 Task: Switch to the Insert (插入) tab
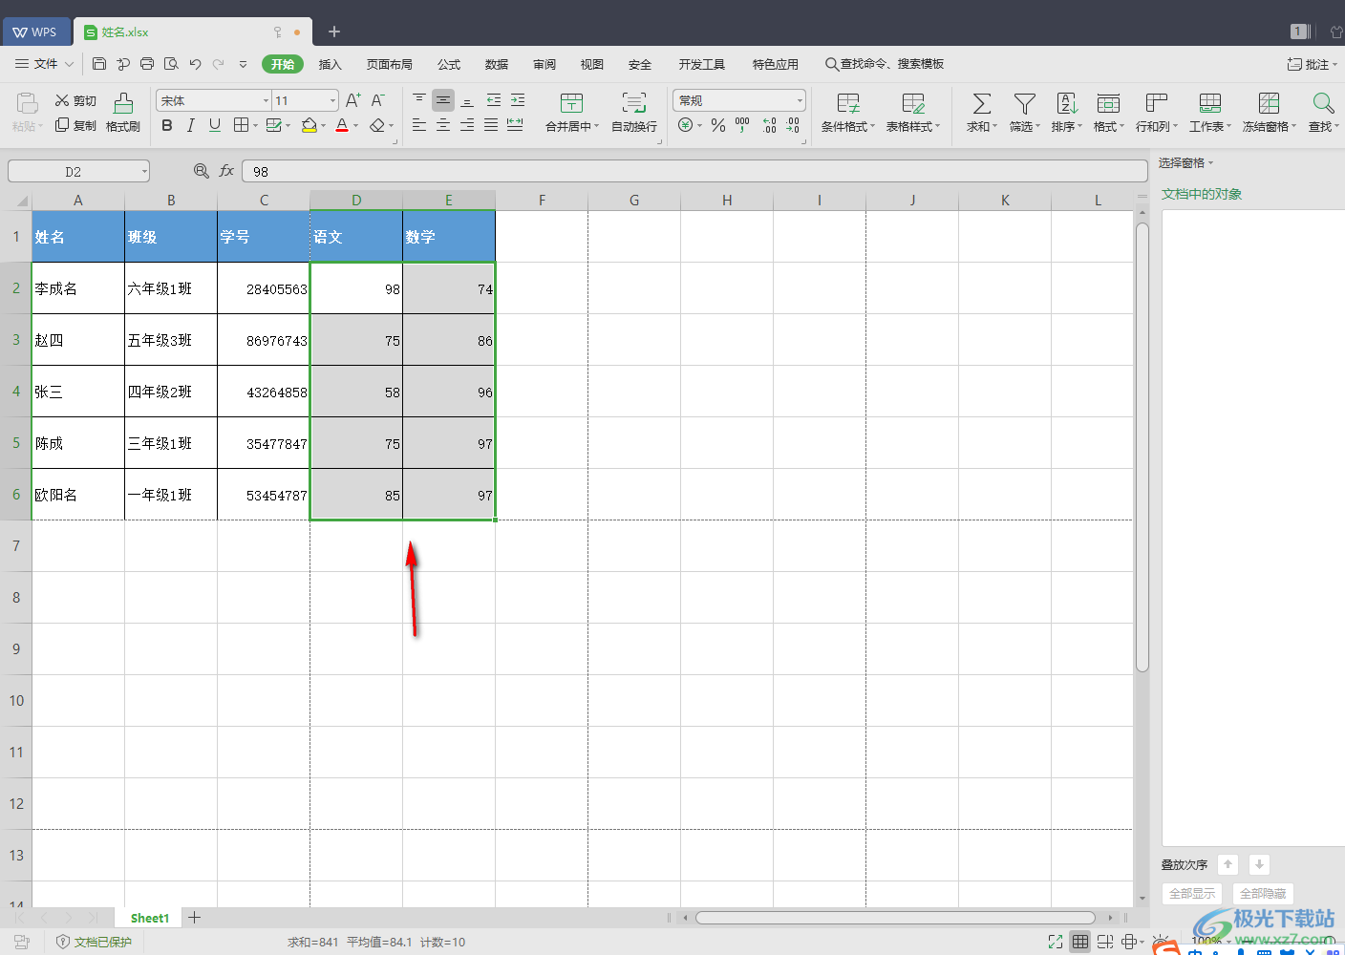point(330,64)
